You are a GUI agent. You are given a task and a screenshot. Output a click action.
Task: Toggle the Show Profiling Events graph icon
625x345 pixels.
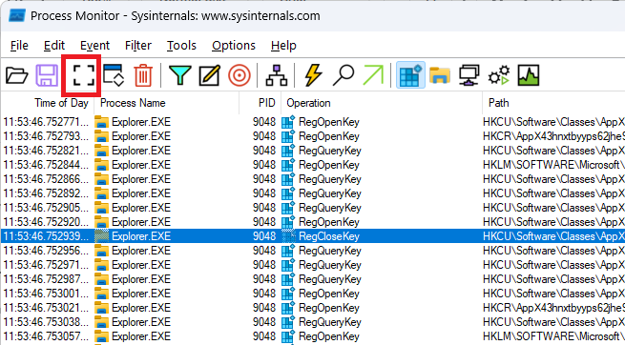pyautogui.click(x=529, y=75)
